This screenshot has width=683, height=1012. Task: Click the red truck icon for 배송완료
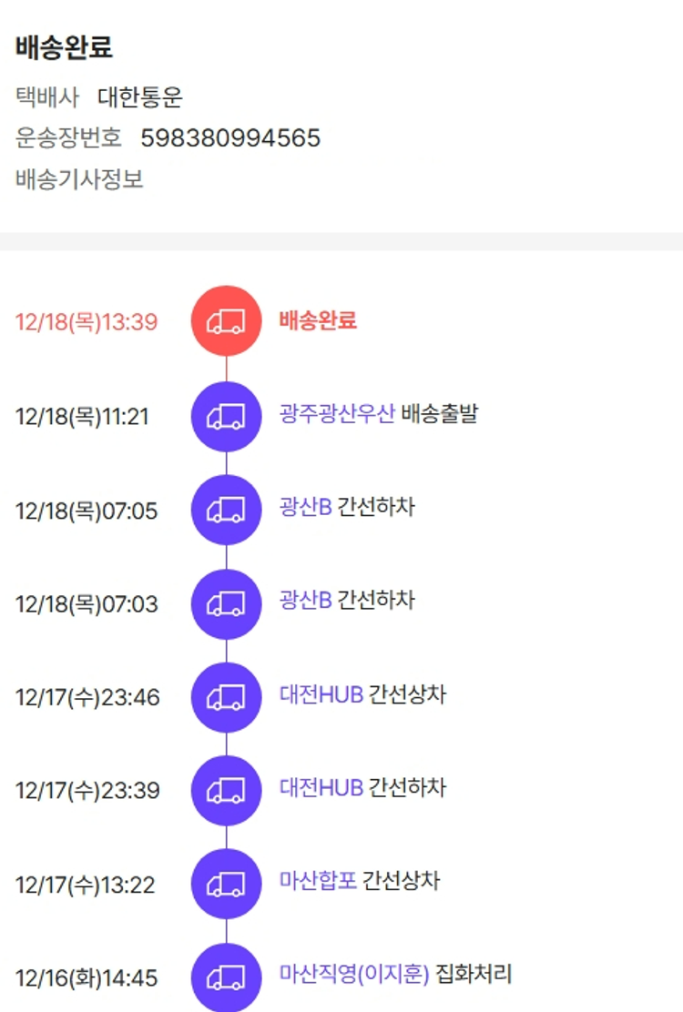point(226,321)
